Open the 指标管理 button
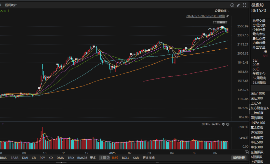 click(x=239, y=158)
